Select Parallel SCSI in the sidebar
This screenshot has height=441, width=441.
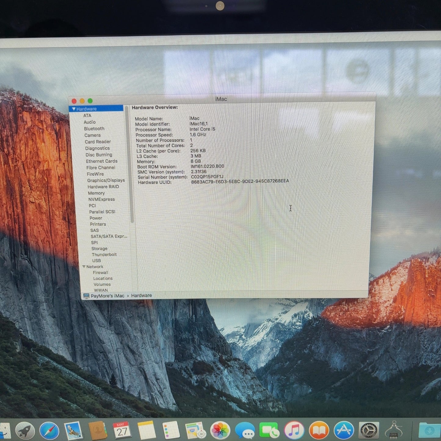click(x=102, y=212)
